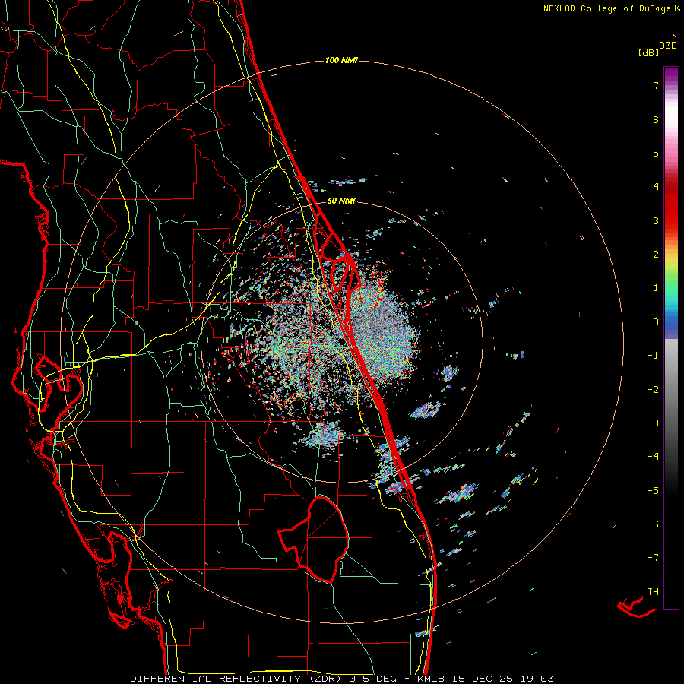The width and height of the screenshot is (684, 684).
Task: Click the 6 value on color scale
Action: (x=656, y=119)
